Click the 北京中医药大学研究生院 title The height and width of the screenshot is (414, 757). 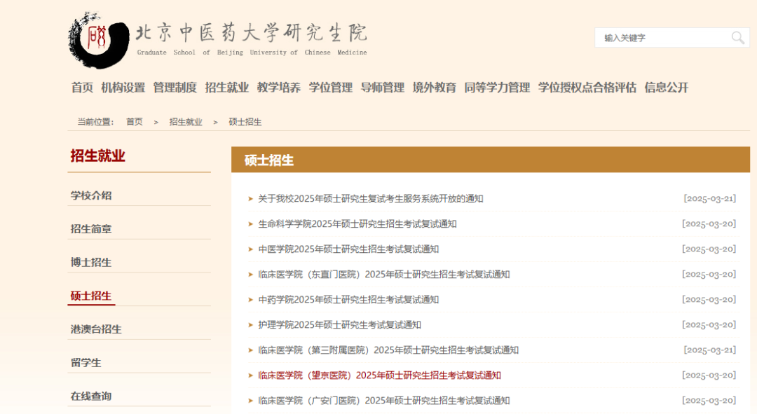click(252, 33)
